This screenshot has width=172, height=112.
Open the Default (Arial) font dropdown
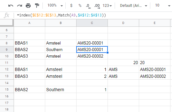(x=134, y=5)
